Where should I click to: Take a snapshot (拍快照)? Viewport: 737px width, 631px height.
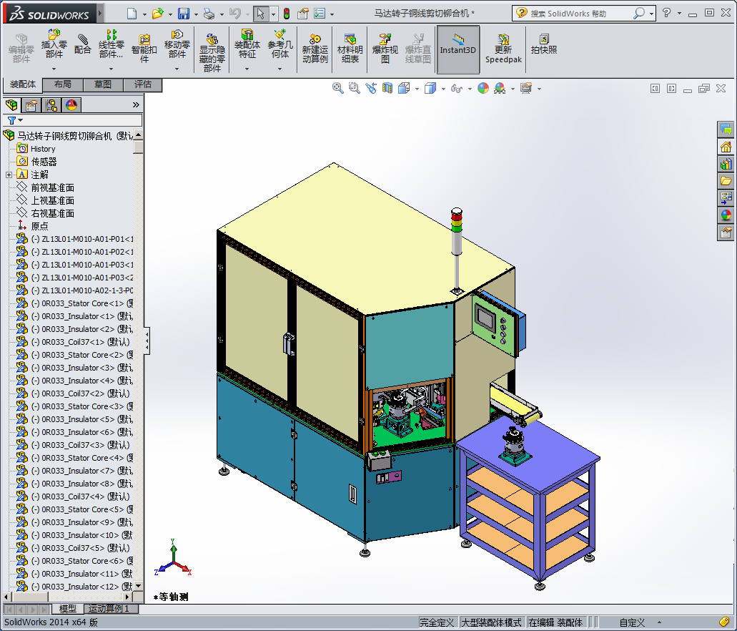(544, 44)
